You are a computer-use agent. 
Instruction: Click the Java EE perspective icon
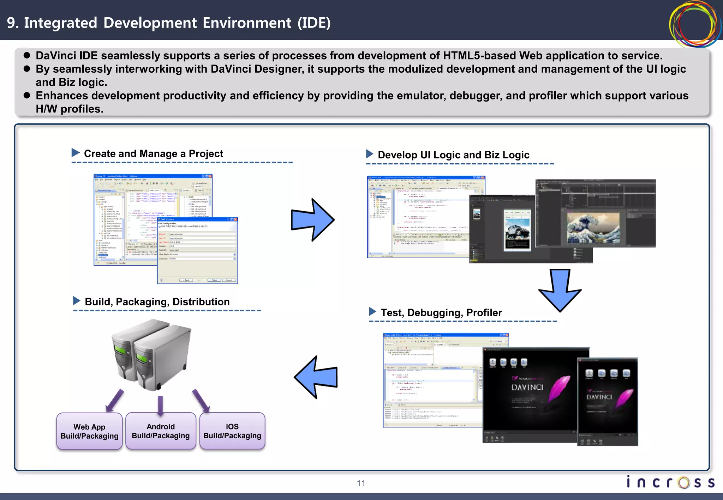click(197, 187)
